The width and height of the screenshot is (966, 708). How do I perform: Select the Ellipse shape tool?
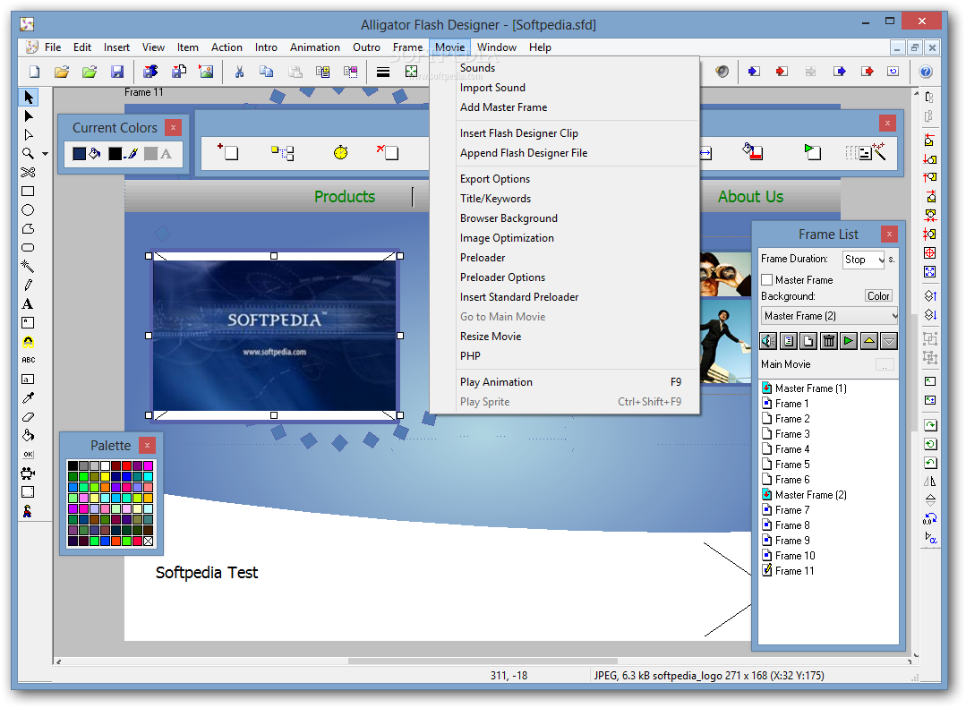click(x=28, y=210)
